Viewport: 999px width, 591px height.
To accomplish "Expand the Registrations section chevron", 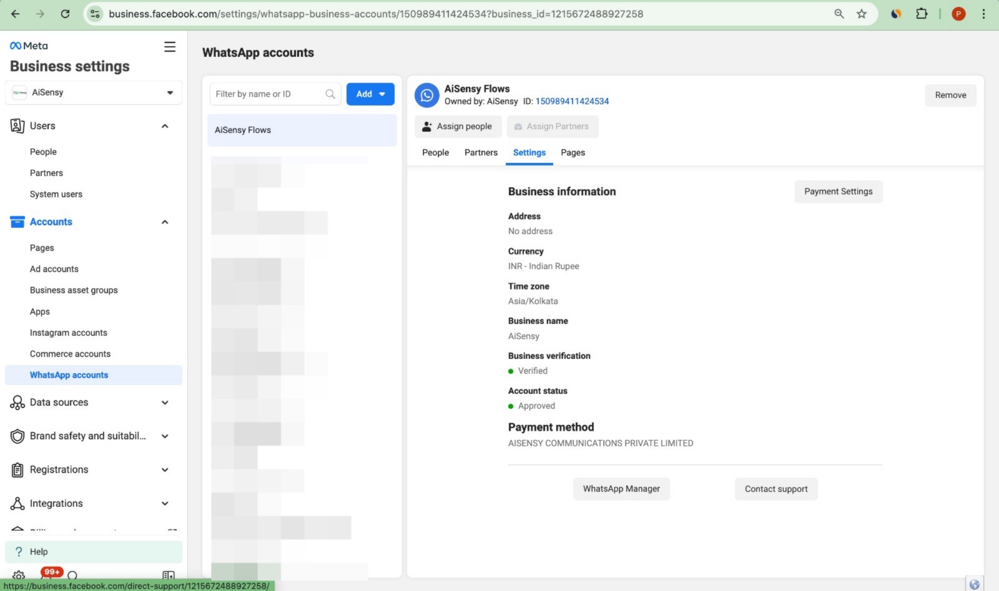I will click(165, 470).
